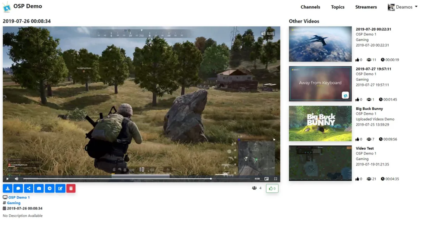Toggle the thumbs-up like button
This screenshot has width=421, height=231.
(272, 188)
